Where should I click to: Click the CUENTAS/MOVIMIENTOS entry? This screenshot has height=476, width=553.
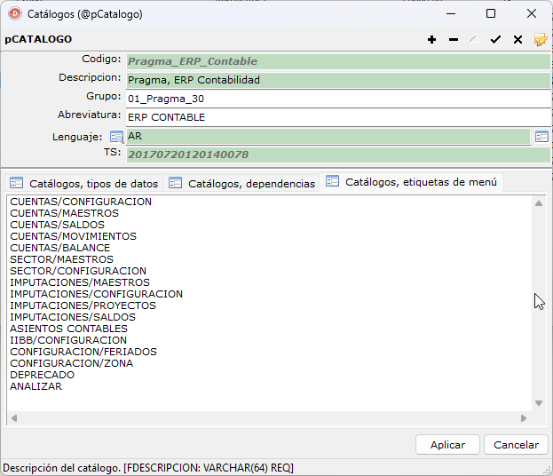[73, 236]
